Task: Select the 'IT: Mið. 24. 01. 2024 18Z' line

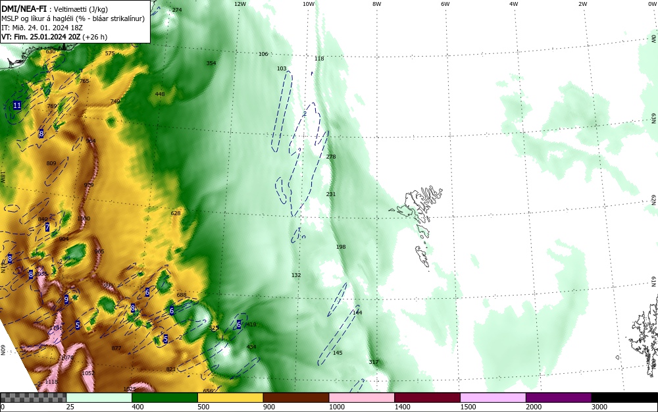Action: tap(42, 28)
